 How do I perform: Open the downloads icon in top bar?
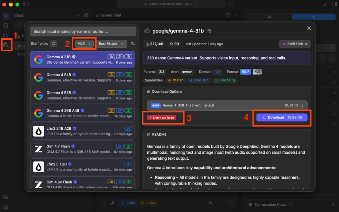point(325,4)
